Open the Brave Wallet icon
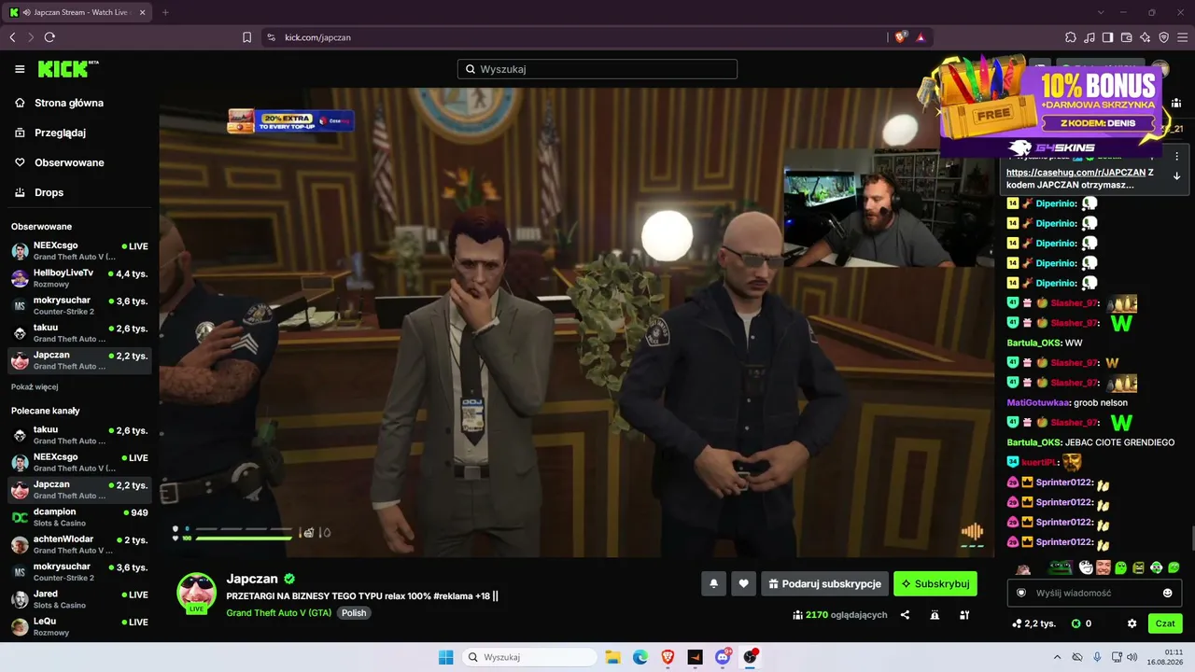The width and height of the screenshot is (1195, 672). coord(1127,37)
